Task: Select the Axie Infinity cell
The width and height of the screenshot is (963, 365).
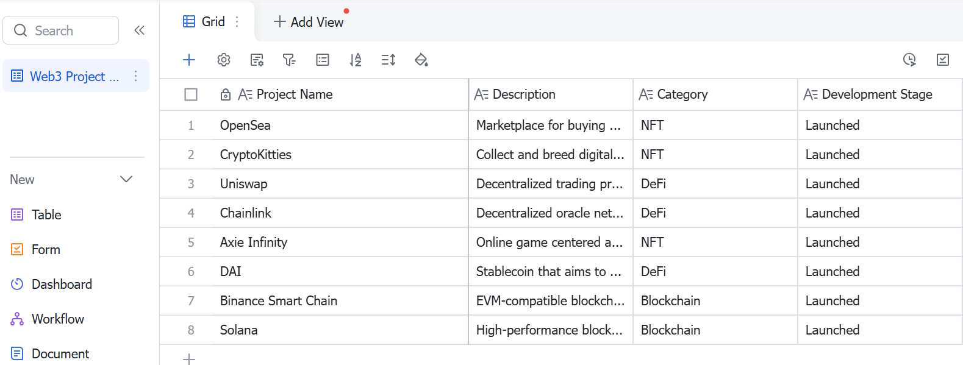Action: tap(339, 243)
